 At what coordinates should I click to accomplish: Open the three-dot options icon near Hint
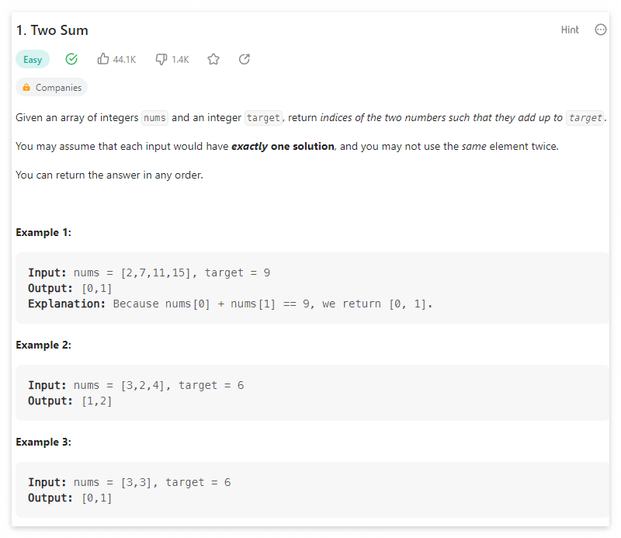[x=600, y=29]
